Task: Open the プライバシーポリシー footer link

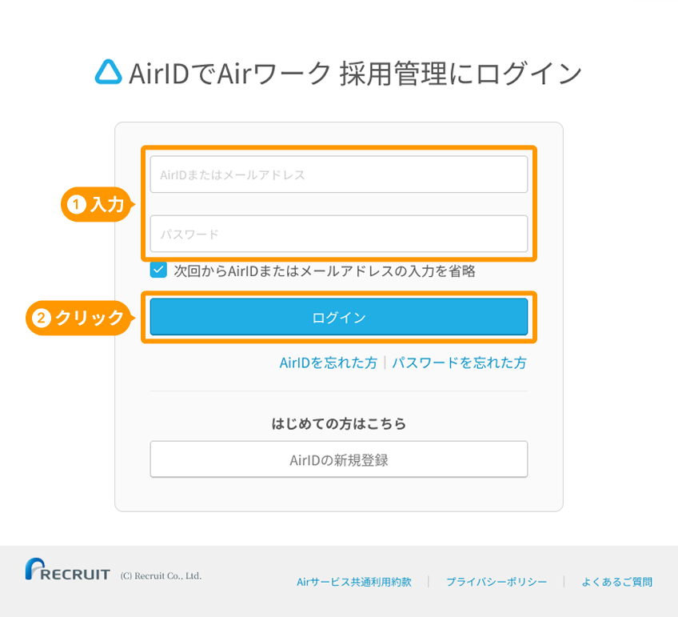Action: pos(497,582)
